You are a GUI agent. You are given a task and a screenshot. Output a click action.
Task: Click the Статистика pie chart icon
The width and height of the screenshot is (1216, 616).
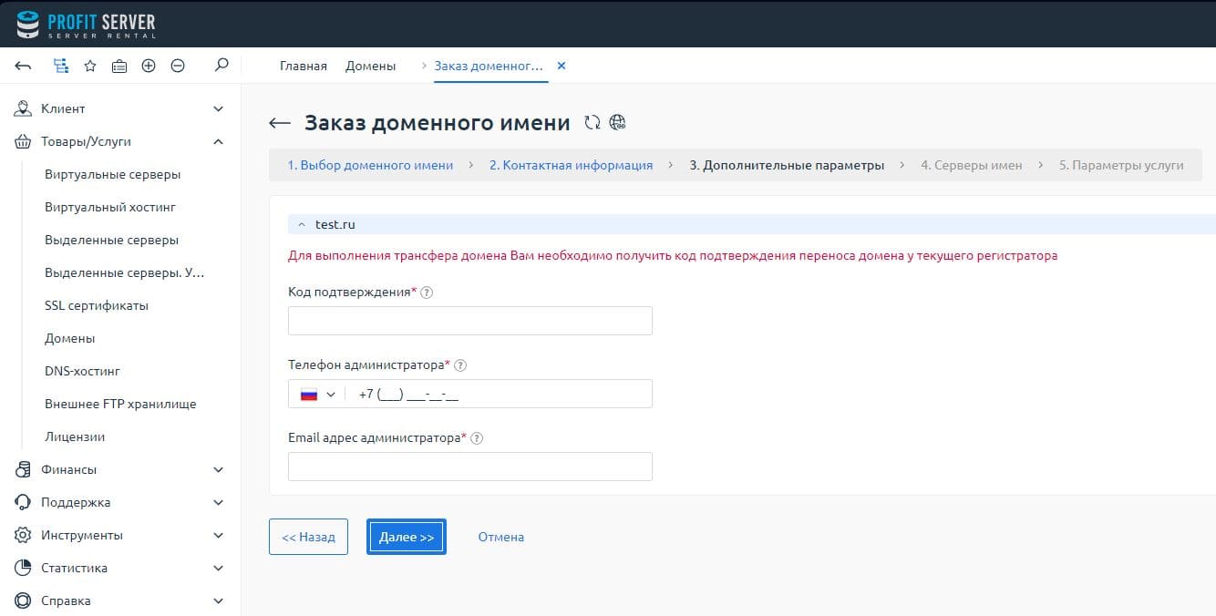coord(24,568)
